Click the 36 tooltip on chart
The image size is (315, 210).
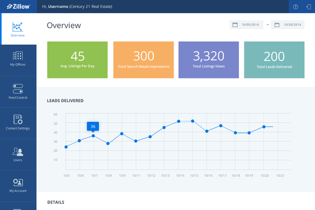pyautogui.click(x=93, y=127)
